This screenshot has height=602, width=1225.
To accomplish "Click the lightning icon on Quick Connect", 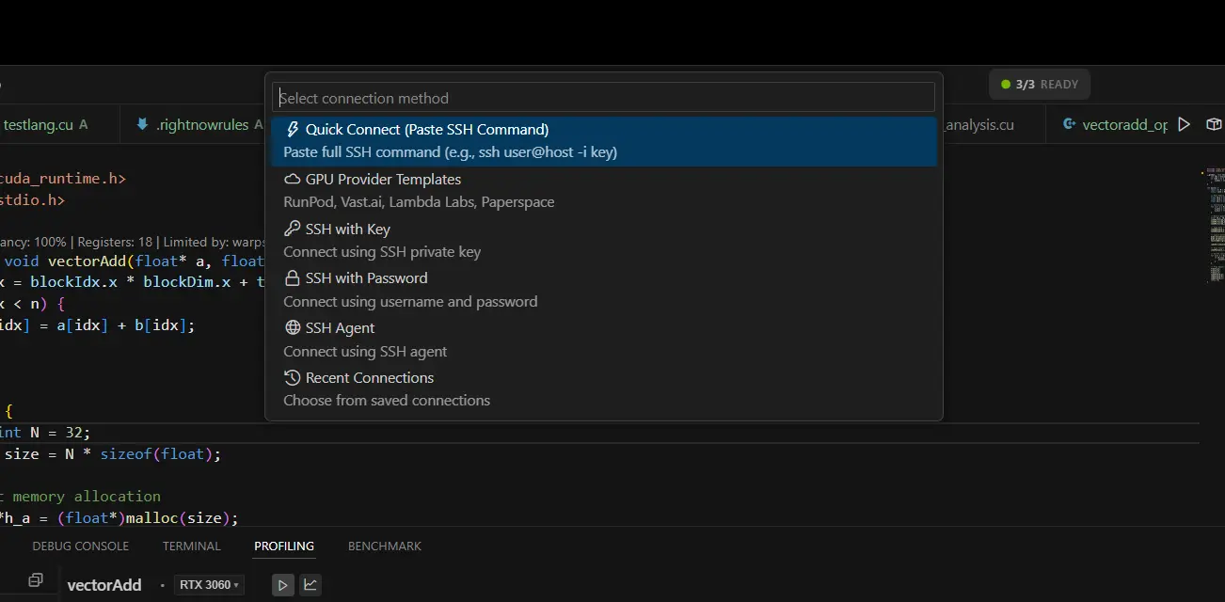I will (293, 129).
